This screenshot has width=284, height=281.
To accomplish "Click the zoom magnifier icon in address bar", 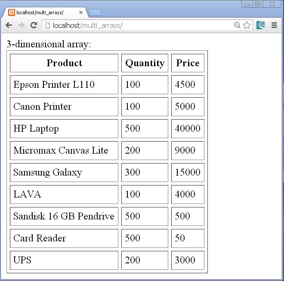I will [237, 25].
